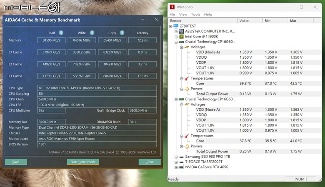Click the Value column header
The width and height of the screenshot is (325, 187).
coord(250,21)
